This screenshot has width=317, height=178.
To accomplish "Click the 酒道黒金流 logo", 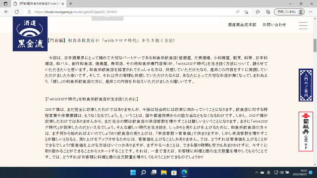I will 30,34.
